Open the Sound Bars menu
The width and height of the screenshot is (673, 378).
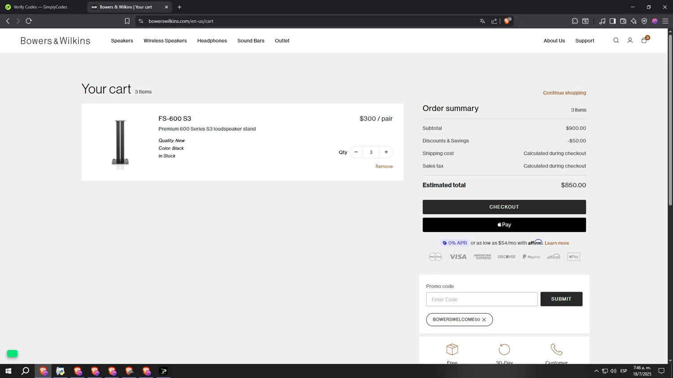click(x=251, y=41)
